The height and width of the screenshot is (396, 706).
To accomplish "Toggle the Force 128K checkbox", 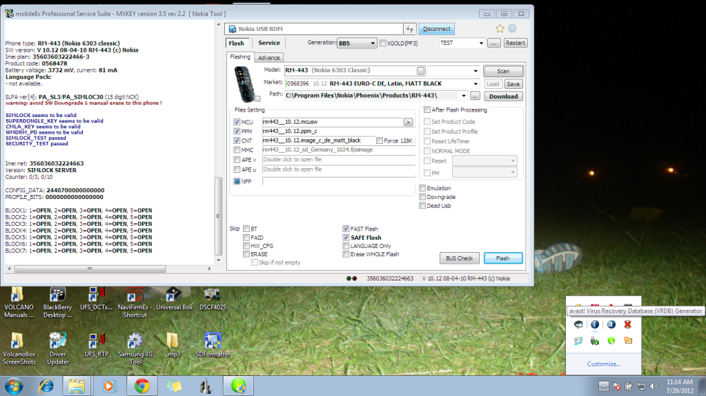I will coord(380,140).
